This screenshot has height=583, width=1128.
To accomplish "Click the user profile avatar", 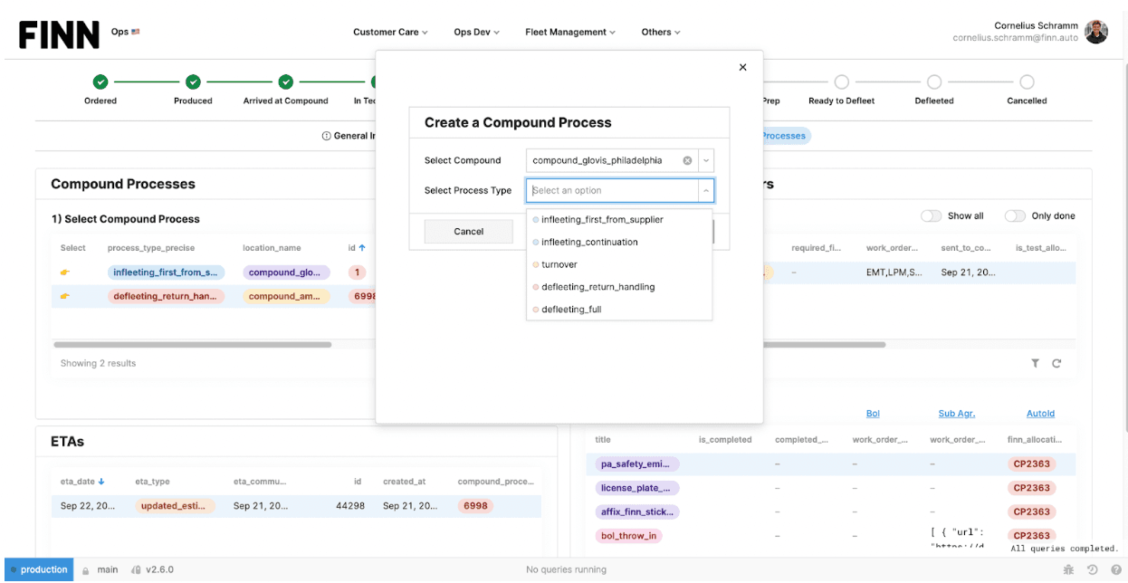I will (1096, 32).
